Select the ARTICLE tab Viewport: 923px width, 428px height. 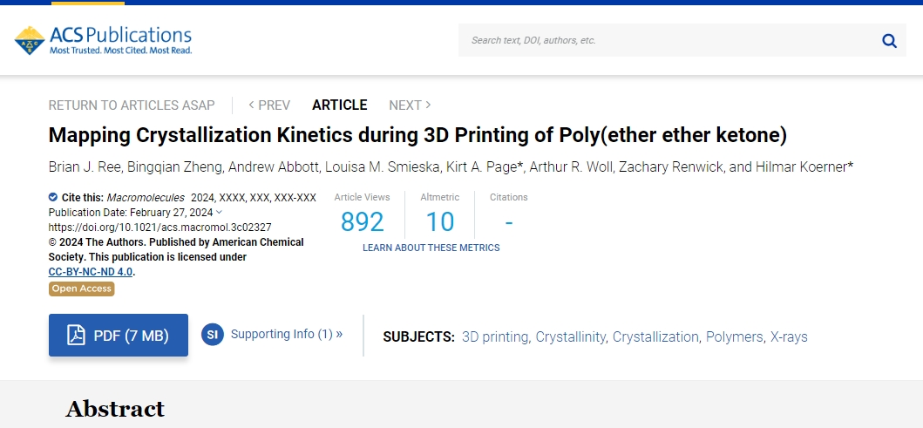[x=340, y=105]
